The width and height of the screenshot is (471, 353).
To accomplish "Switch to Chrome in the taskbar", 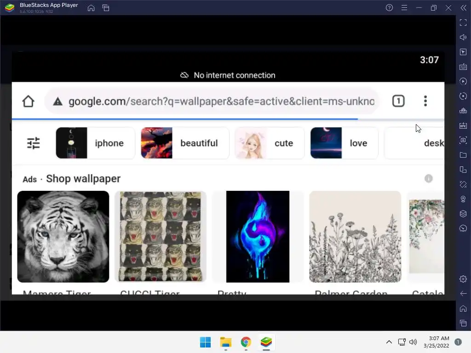I will pyautogui.click(x=246, y=342).
